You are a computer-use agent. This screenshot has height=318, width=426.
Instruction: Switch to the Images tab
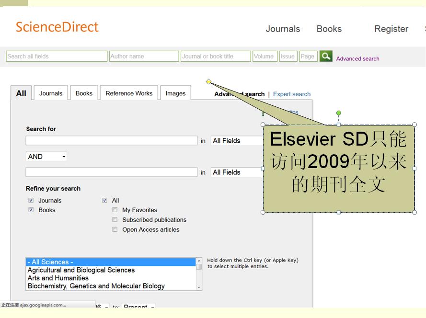point(175,93)
